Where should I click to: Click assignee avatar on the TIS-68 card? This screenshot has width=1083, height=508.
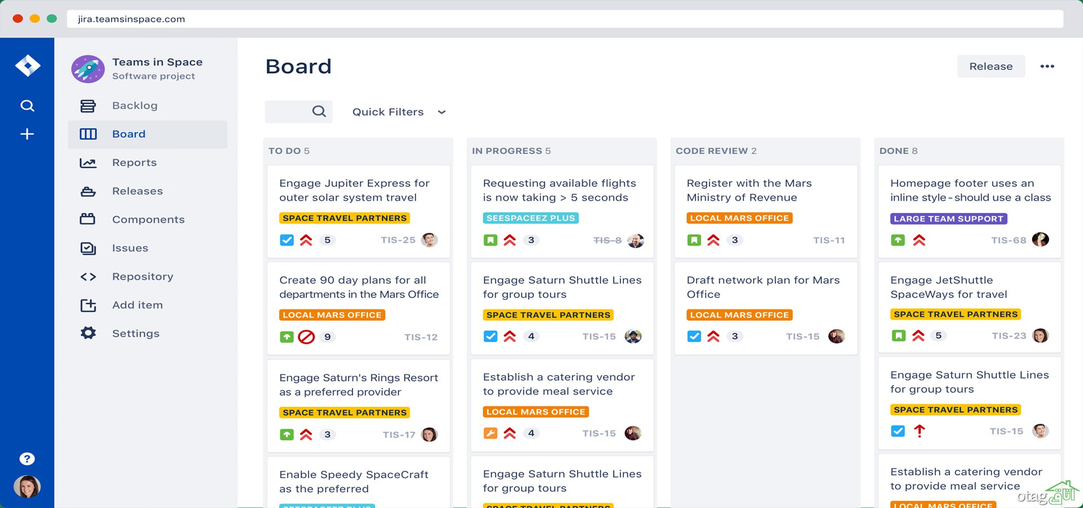coord(1040,239)
